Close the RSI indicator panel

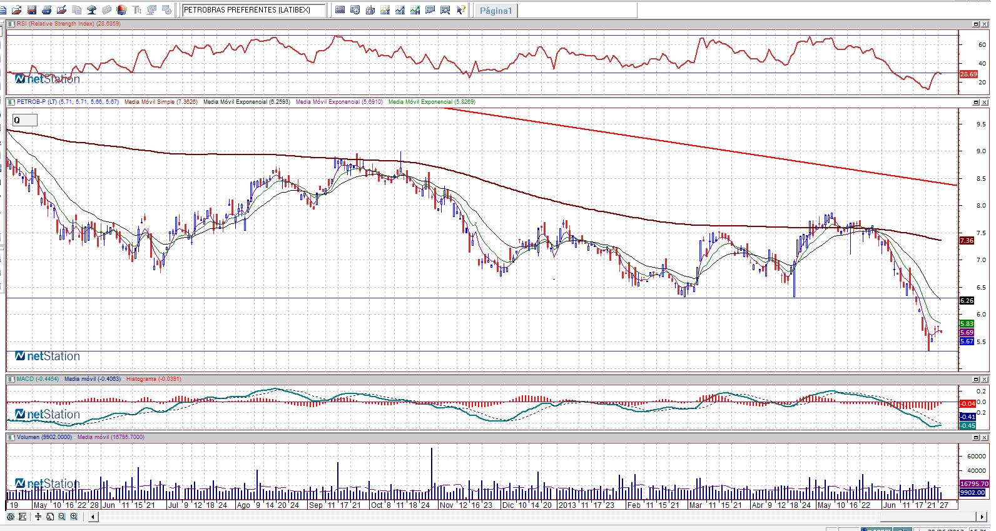pyautogui.click(x=985, y=24)
